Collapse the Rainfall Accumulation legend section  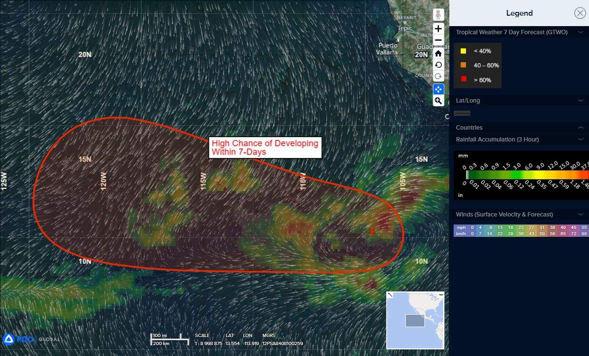(580, 140)
